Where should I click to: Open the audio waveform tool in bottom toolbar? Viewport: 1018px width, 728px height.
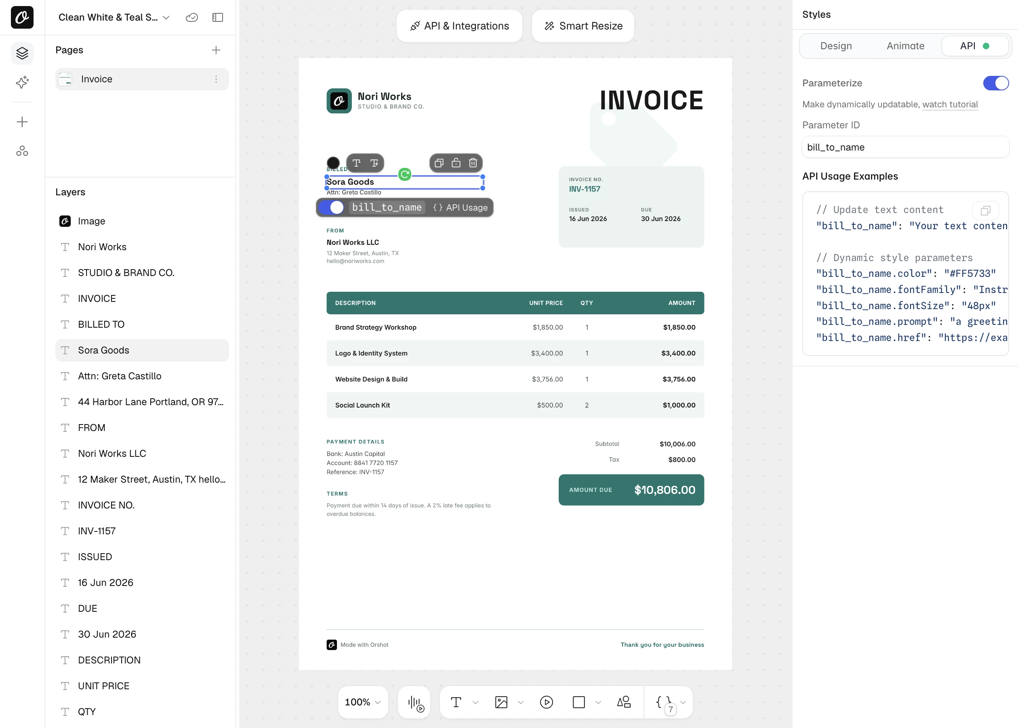tap(414, 702)
